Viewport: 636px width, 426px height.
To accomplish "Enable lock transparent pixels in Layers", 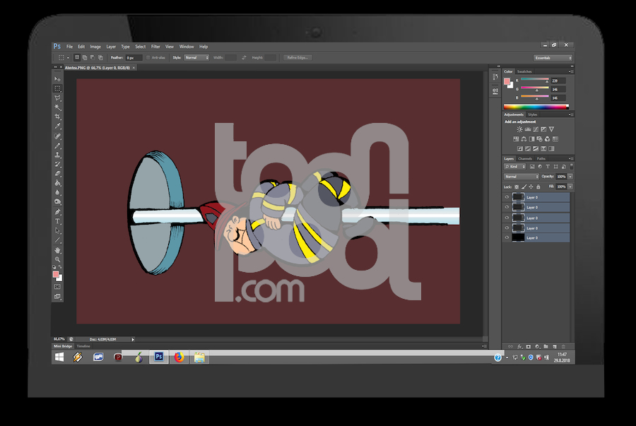I will (x=515, y=187).
